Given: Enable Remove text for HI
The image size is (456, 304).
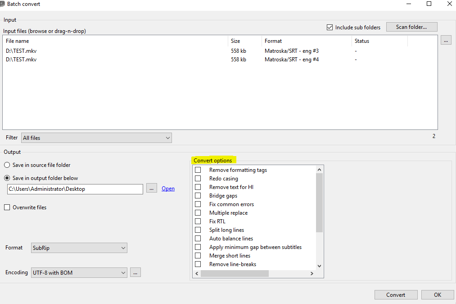Looking at the screenshot, I should pos(198,187).
